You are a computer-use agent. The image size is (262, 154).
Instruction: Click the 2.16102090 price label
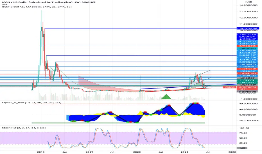pyautogui.click(x=247, y=60)
